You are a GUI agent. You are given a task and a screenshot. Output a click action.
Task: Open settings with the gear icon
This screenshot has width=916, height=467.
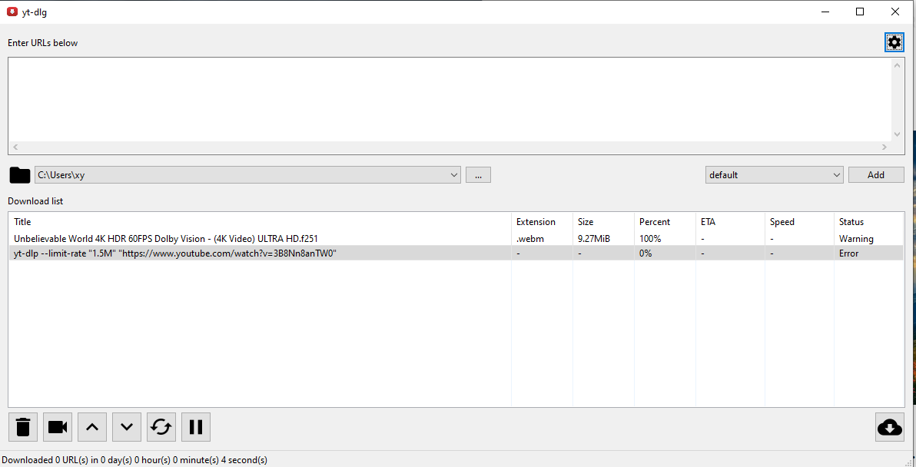coord(894,42)
